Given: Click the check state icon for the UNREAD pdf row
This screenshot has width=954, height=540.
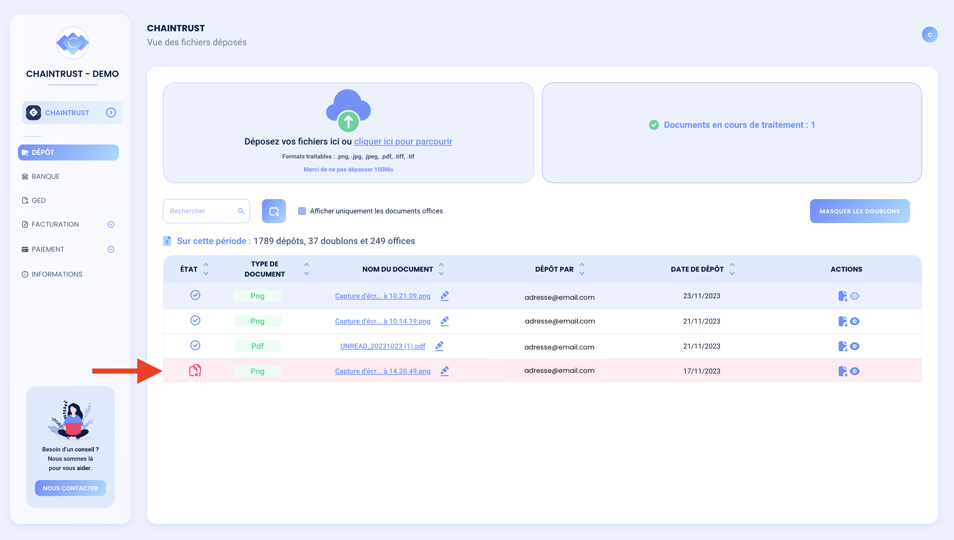Looking at the screenshot, I should tap(195, 345).
